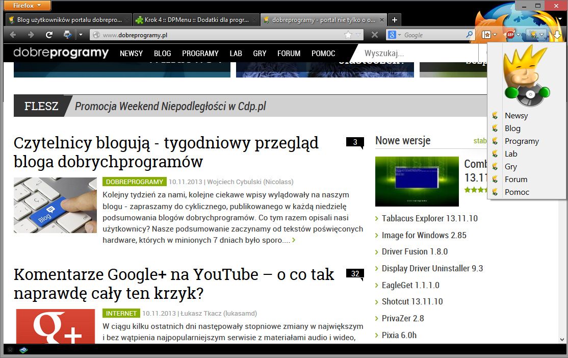Open 'Shotcut 13.11.10' link
568x358 pixels.
pyautogui.click(x=412, y=301)
